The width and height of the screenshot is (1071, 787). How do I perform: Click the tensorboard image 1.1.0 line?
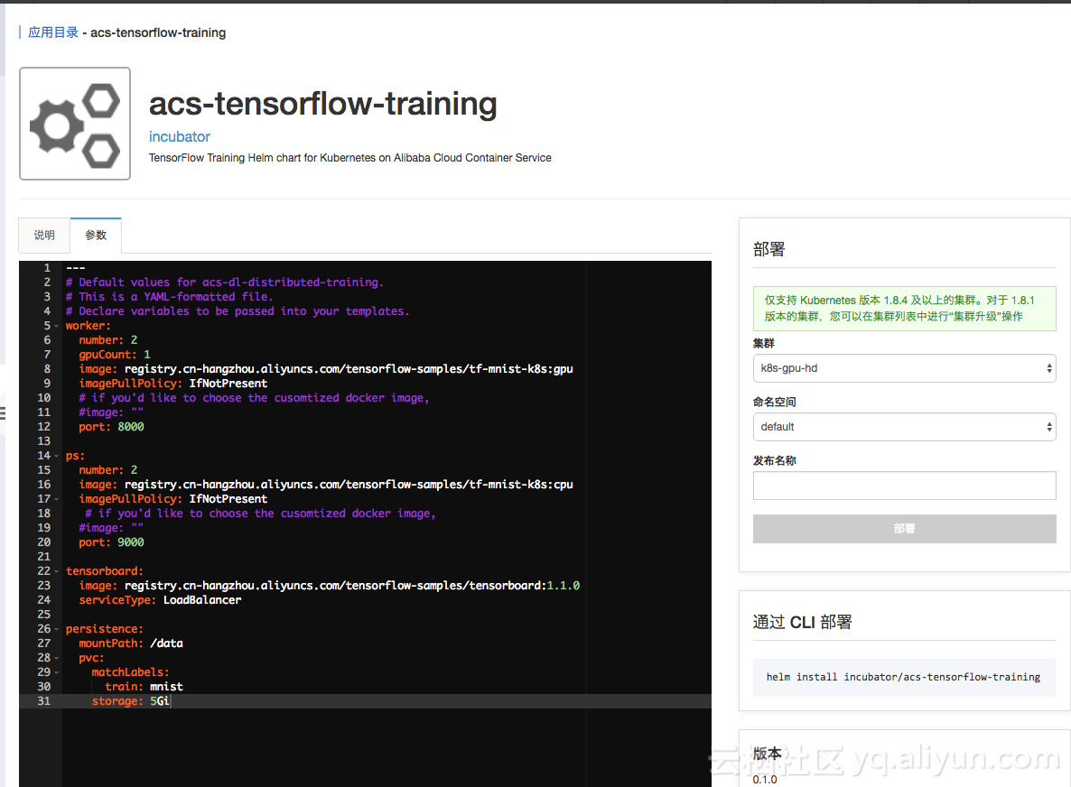[330, 586]
